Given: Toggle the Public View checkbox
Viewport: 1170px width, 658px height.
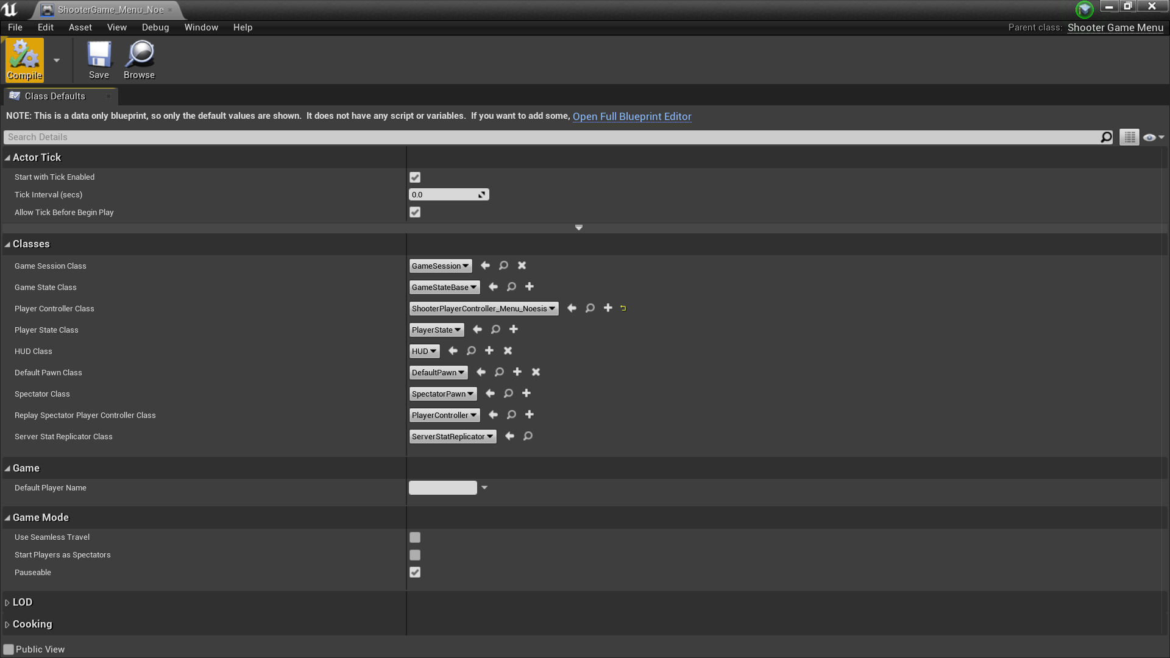Looking at the screenshot, I should pos(9,649).
